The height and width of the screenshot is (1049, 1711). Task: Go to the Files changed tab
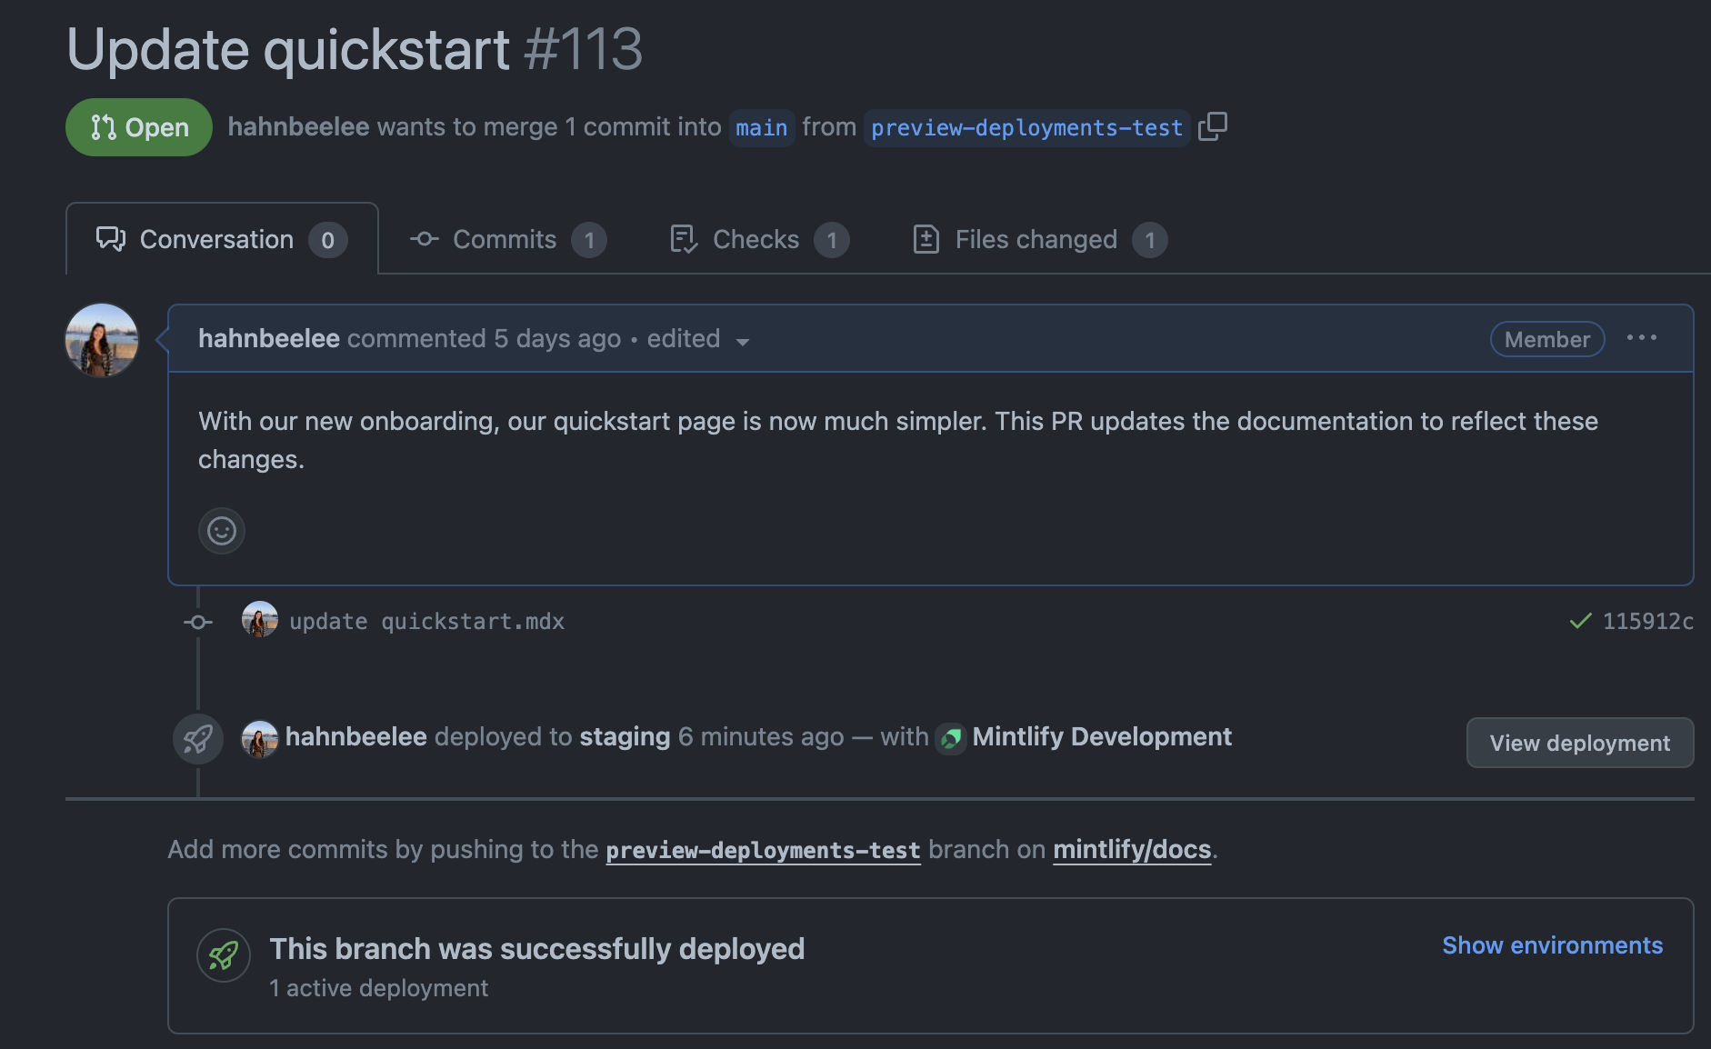click(x=1037, y=240)
